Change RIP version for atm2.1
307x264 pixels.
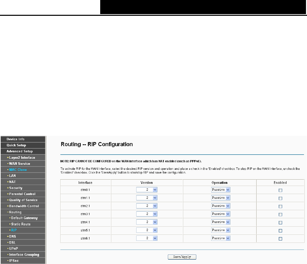[x=147, y=206]
